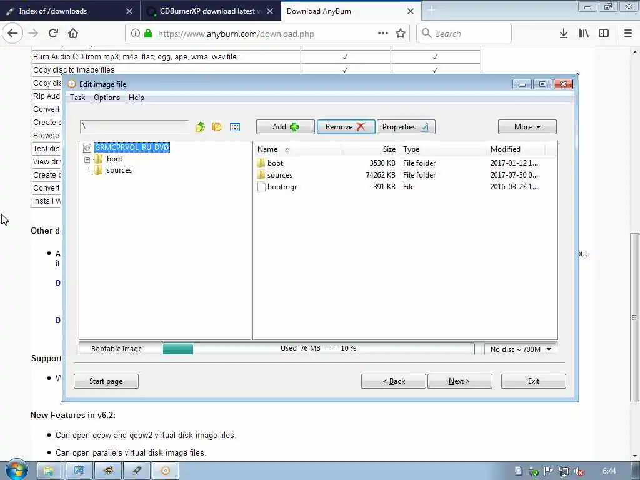This screenshot has width=640, height=480.
Task: Toggle browser sidebar icon
Action: [604, 34]
